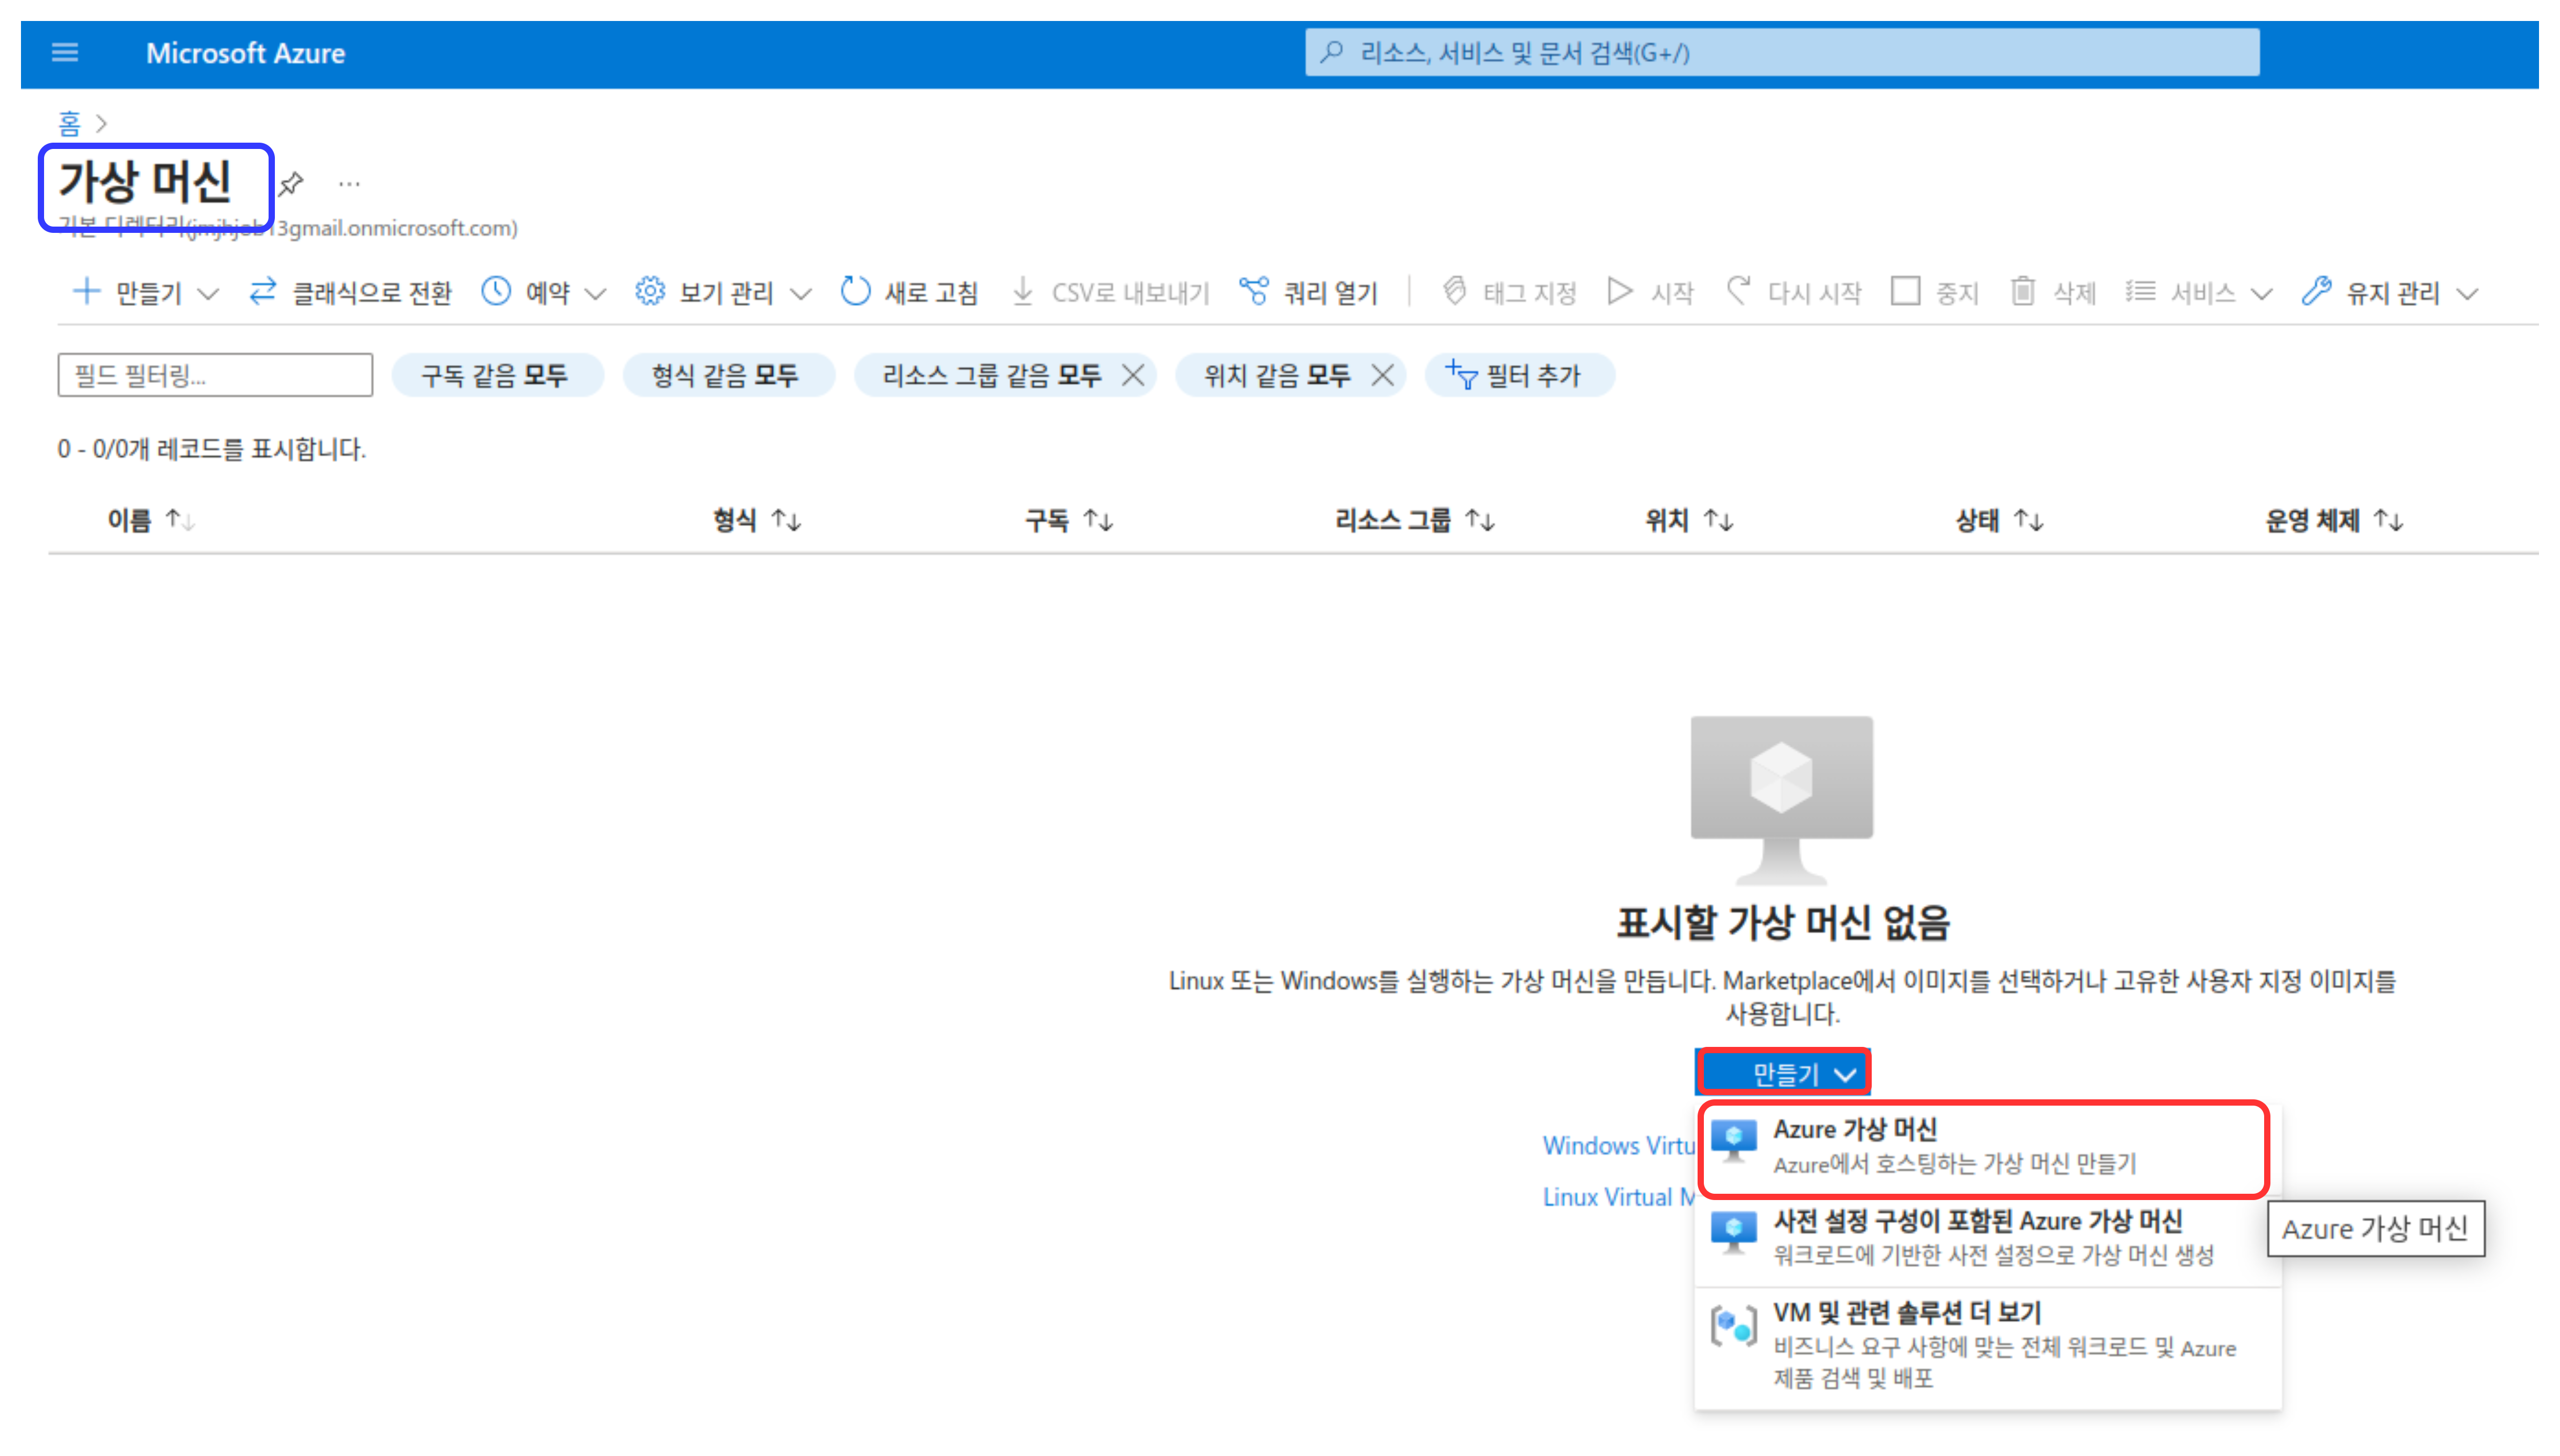Click the 클래식으로 전환 label
Image resolution: width=2560 pixels, height=1456 pixels.
371,293
